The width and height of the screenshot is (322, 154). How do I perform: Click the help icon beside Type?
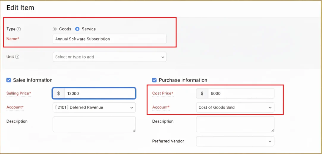pos(19,29)
